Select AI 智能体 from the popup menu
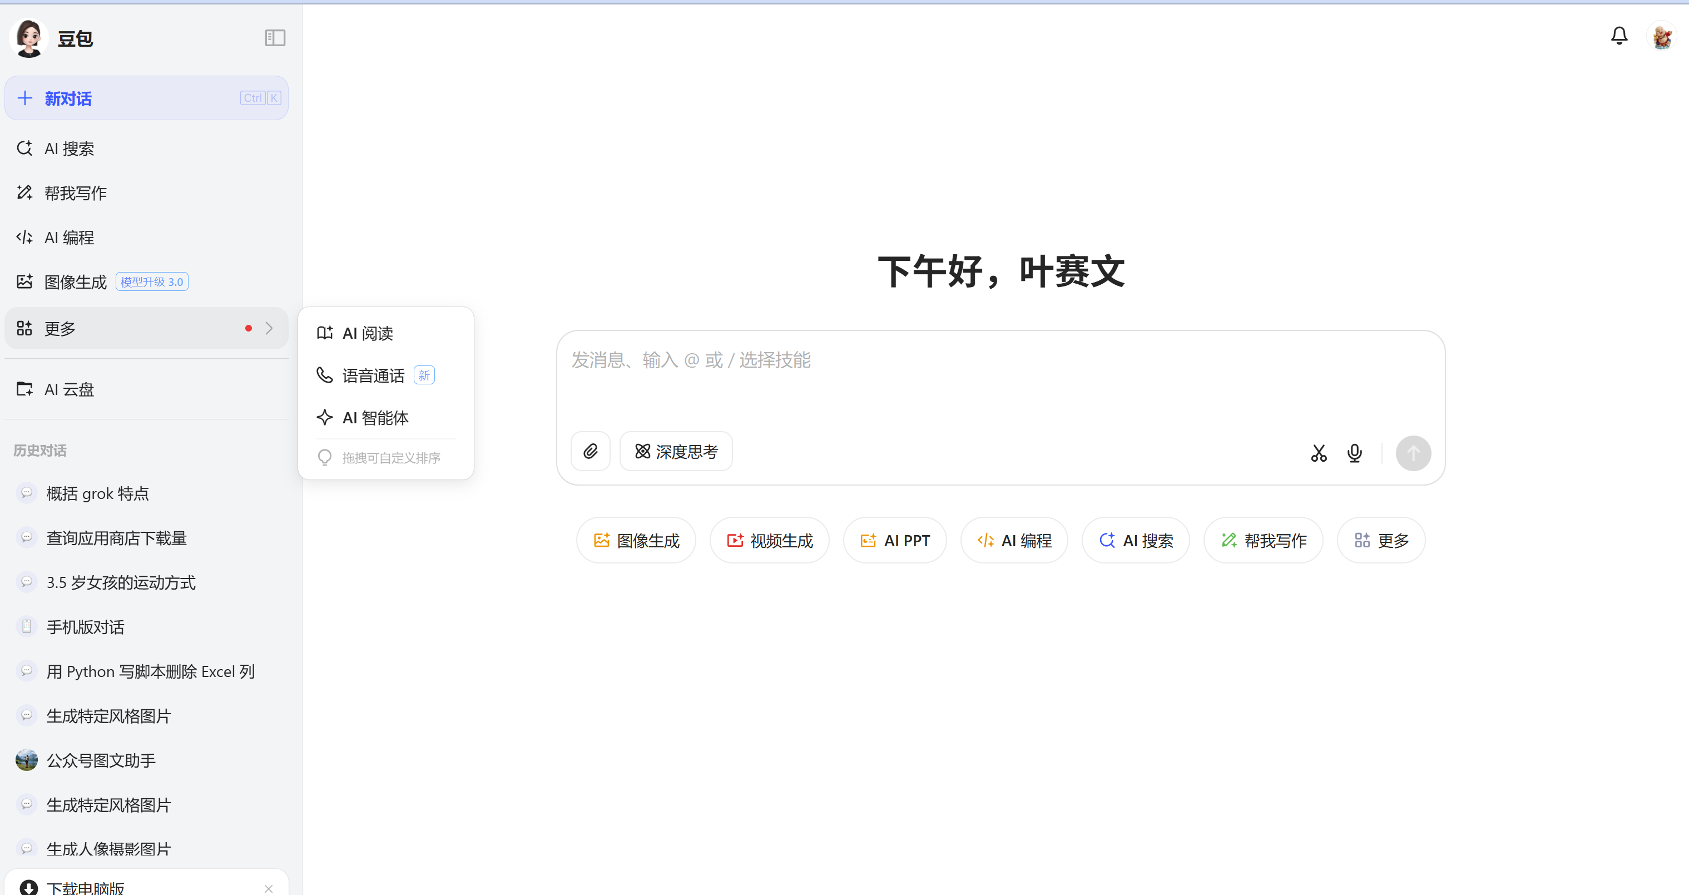 [x=385, y=418]
